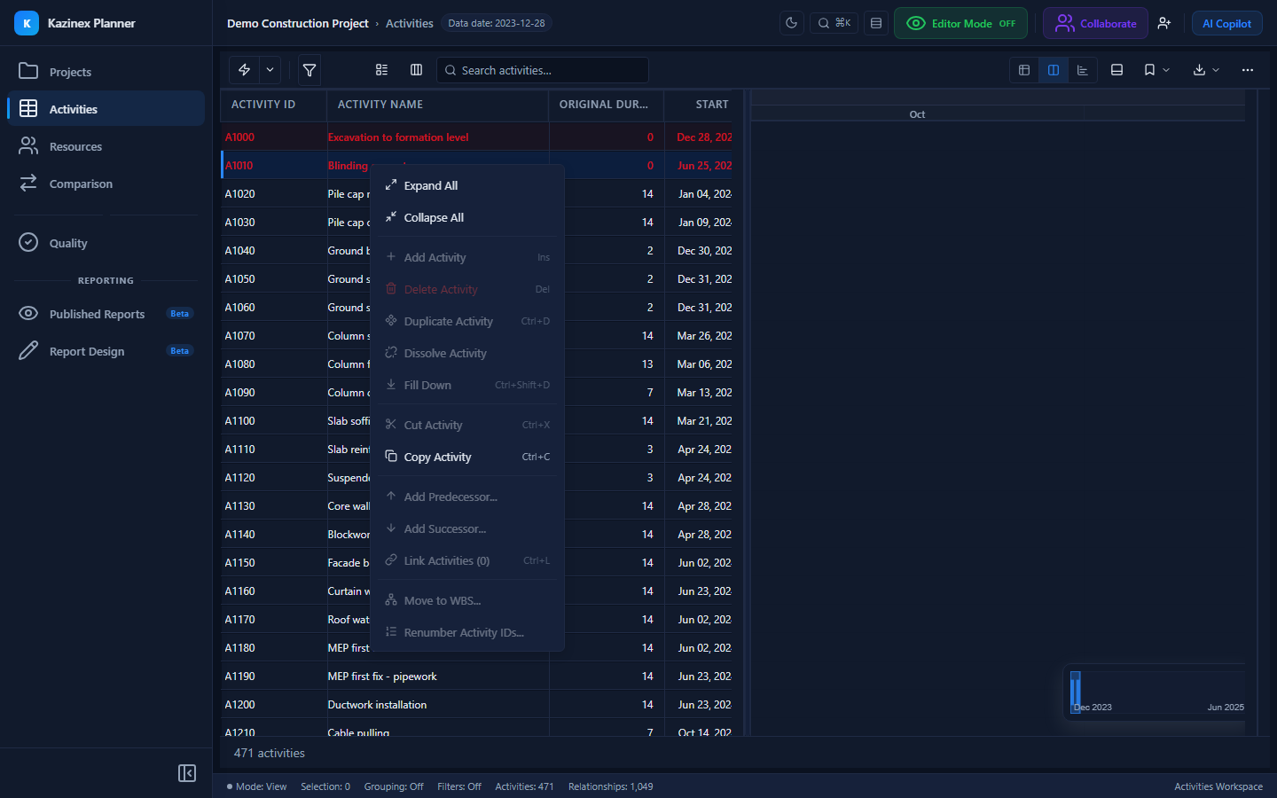Select activity ID A1020

[239, 194]
